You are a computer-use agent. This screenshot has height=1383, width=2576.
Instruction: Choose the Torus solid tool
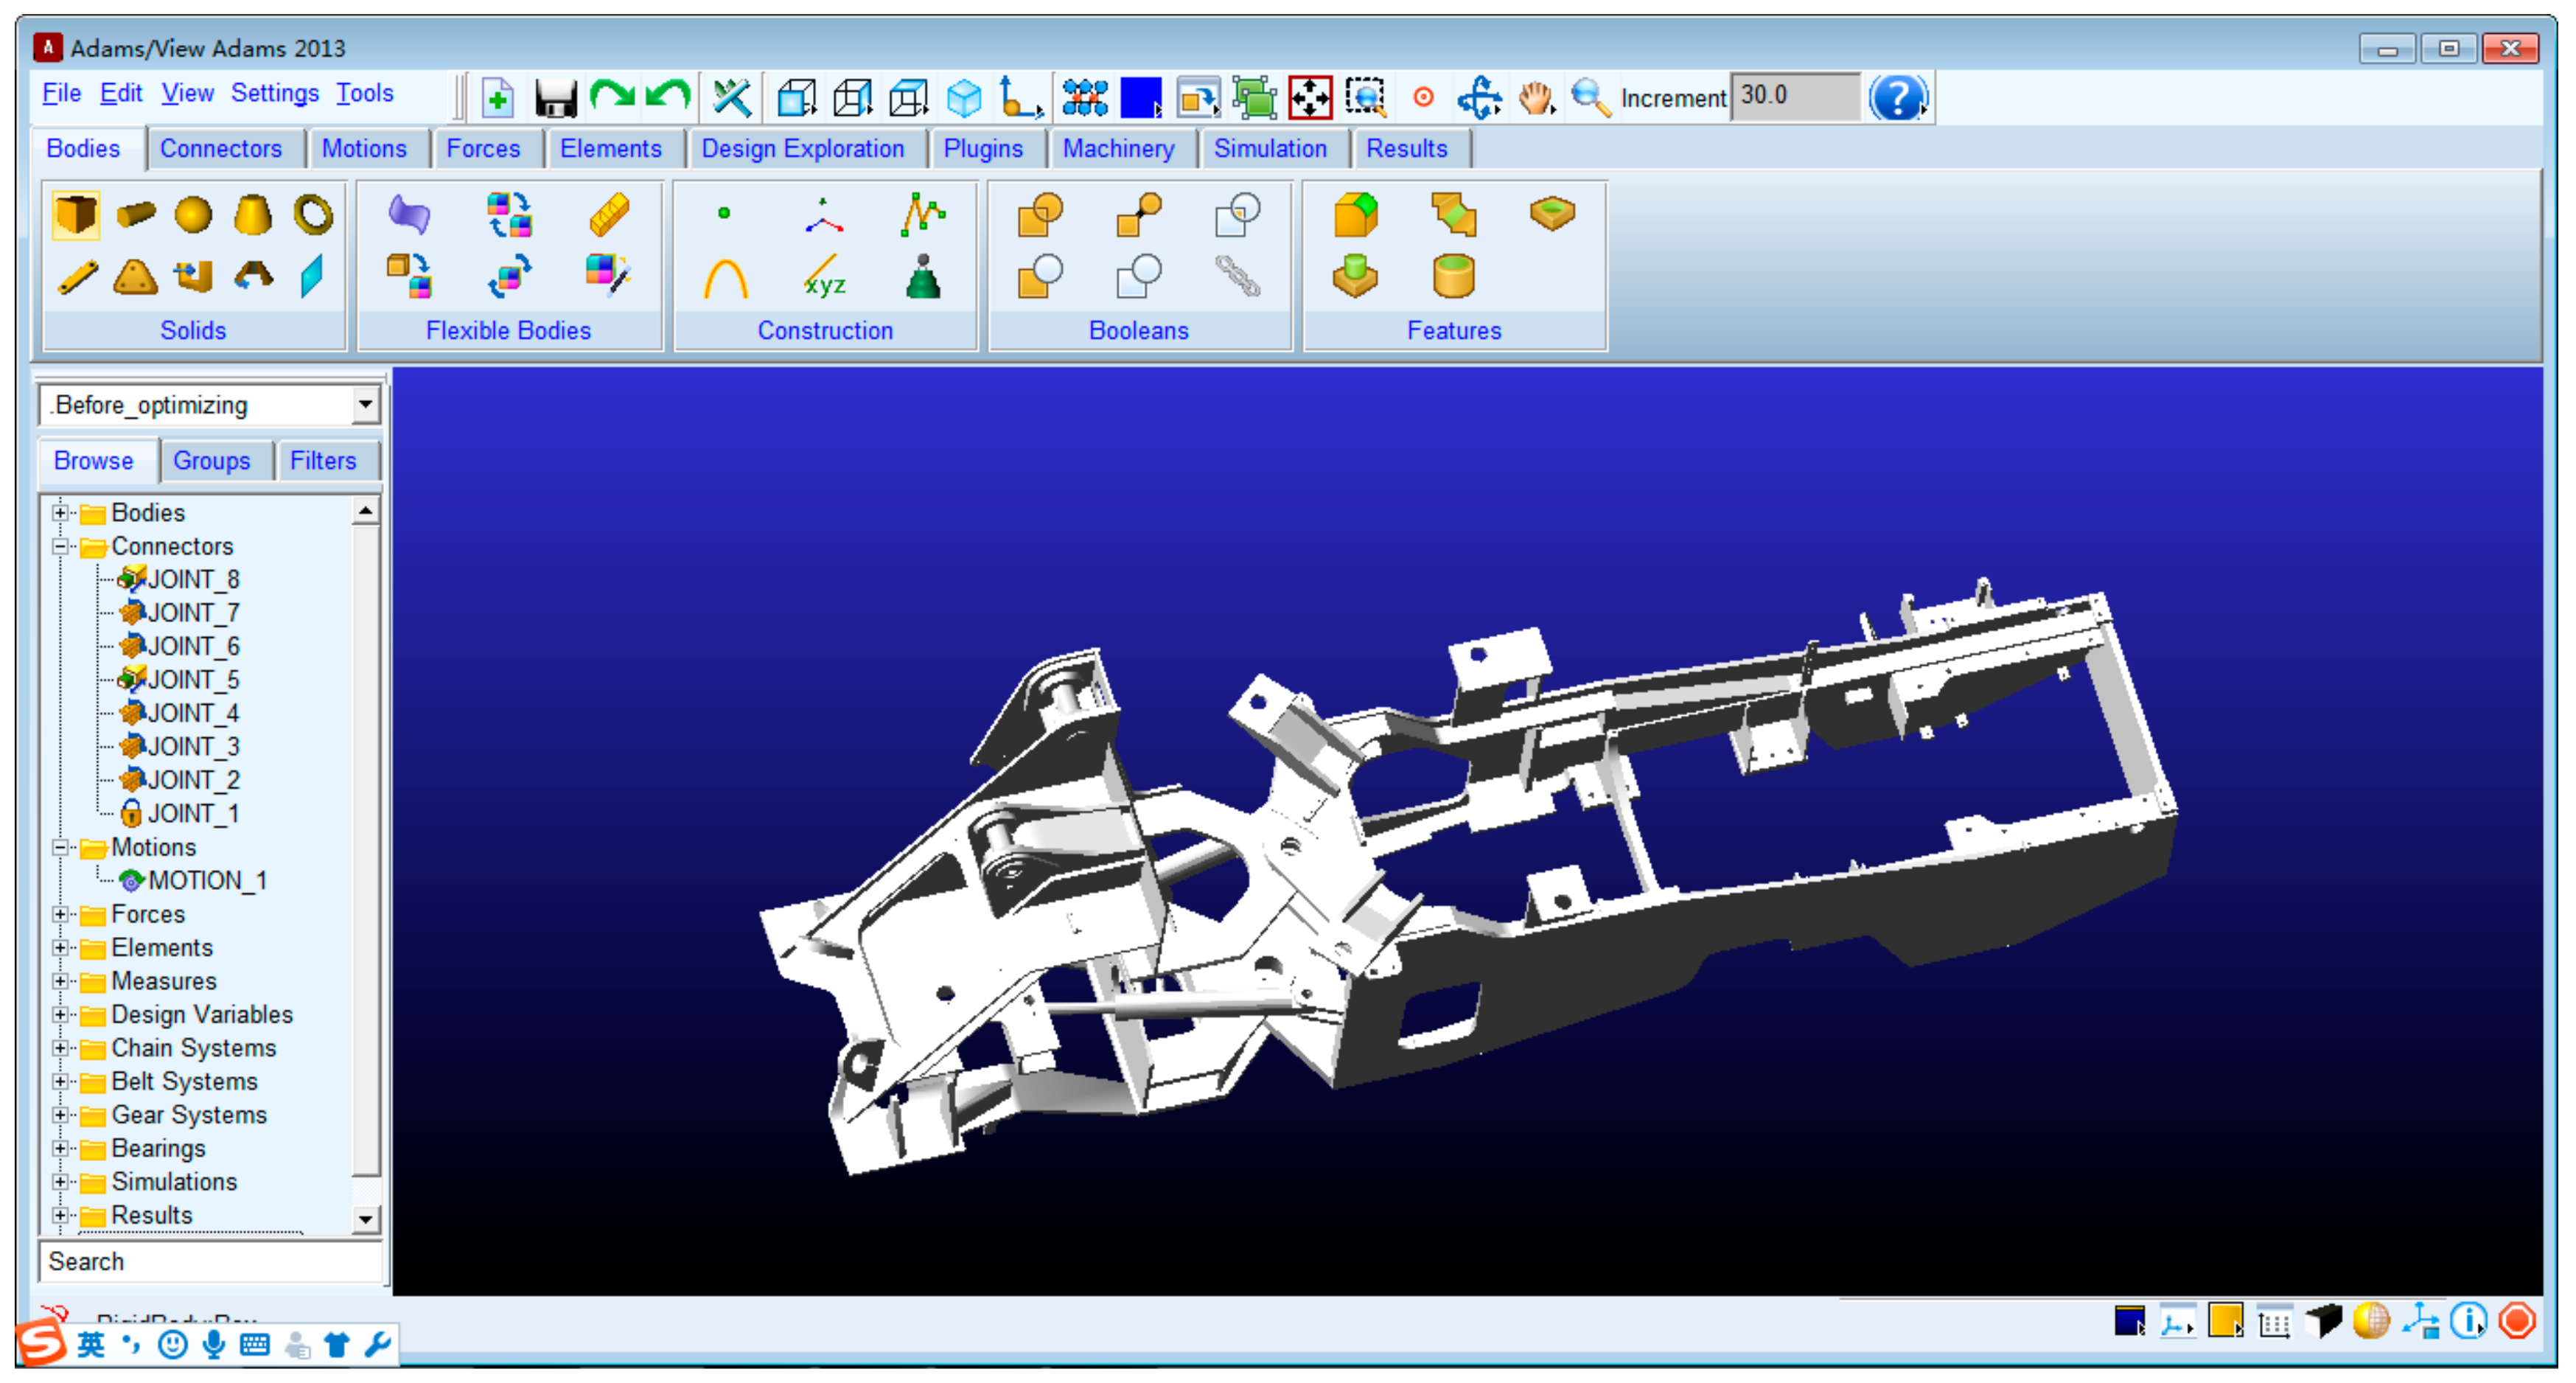coord(313,214)
